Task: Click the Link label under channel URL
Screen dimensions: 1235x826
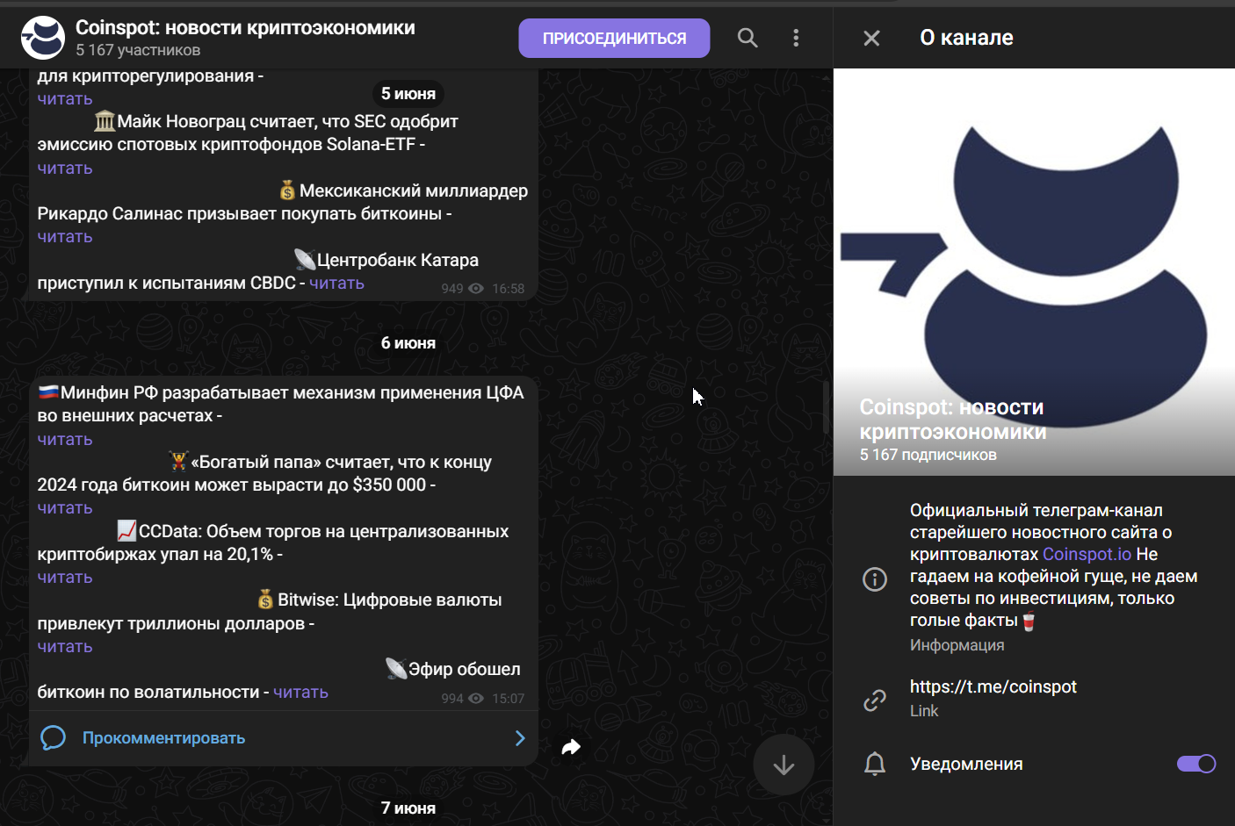Action: [x=924, y=711]
